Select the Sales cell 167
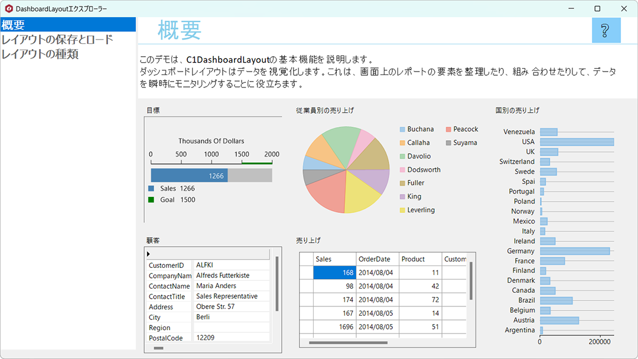The image size is (638, 359). (335, 313)
